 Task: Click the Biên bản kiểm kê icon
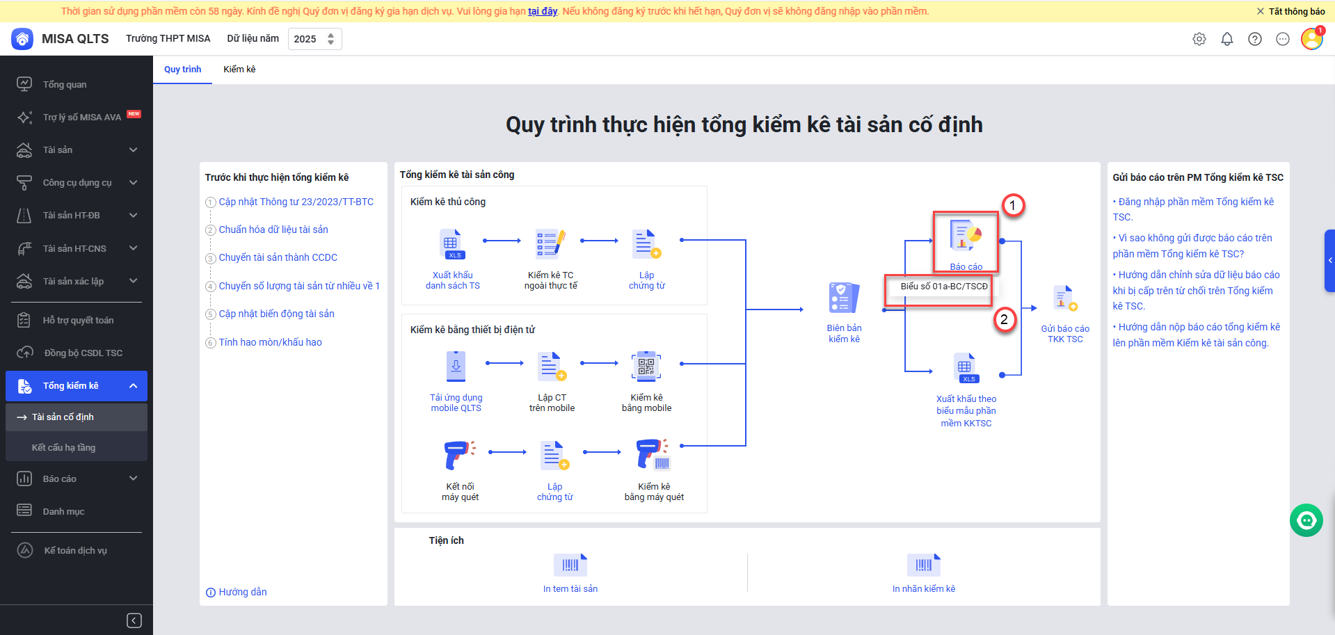[844, 298]
